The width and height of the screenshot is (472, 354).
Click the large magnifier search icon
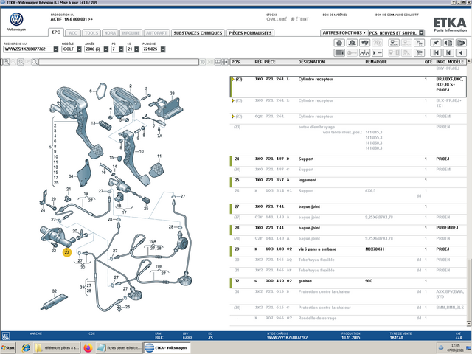(35, 62)
